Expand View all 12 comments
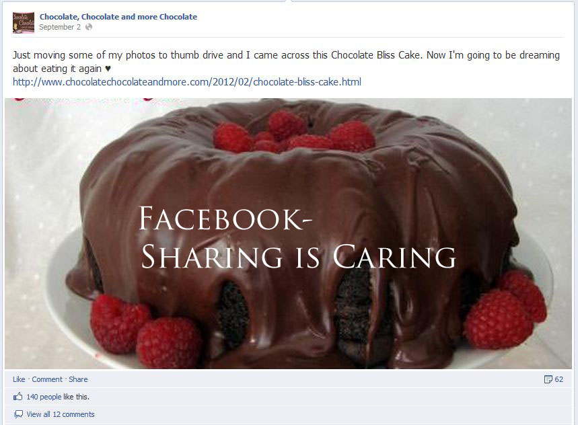Screen dimensions: 578x425 click(x=61, y=414)
